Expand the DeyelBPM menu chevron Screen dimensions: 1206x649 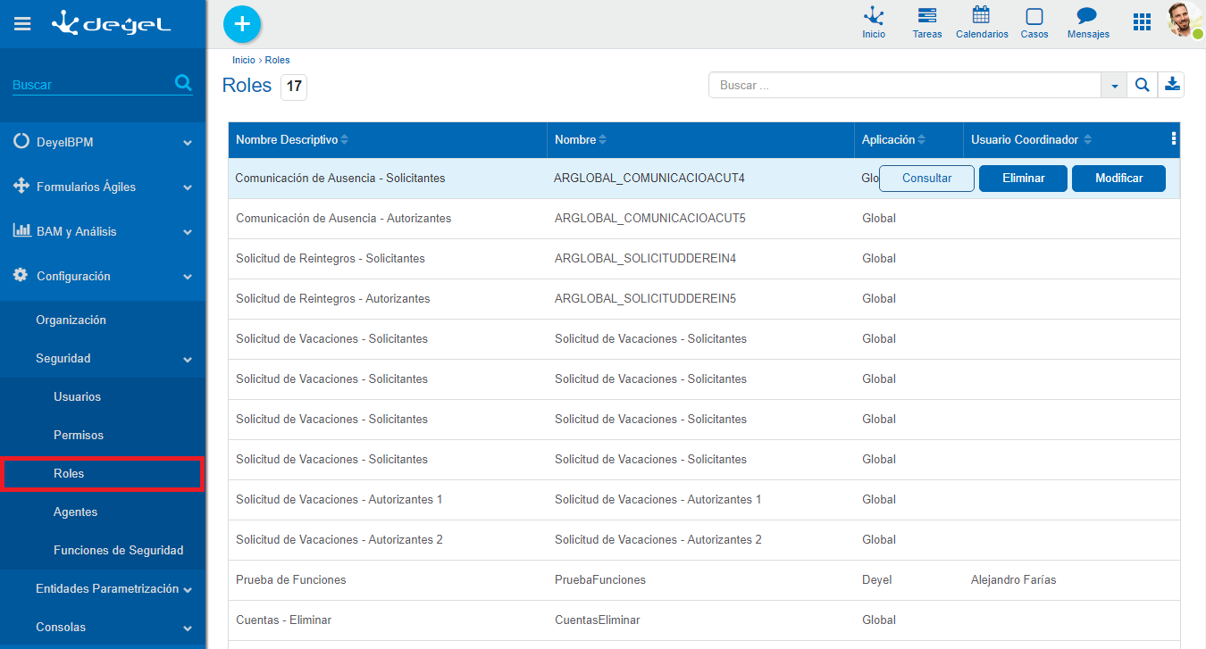(188, 143)
